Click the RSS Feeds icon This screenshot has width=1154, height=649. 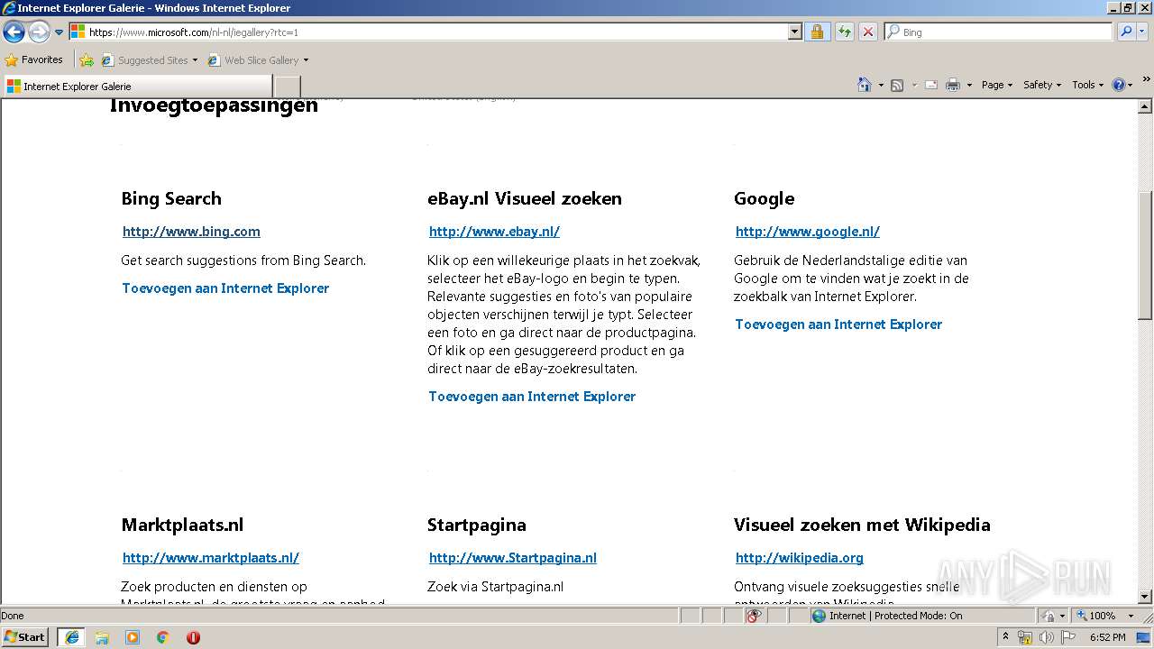coord(897,85)
